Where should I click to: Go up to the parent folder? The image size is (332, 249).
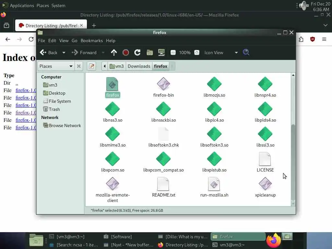coord(114,53)
